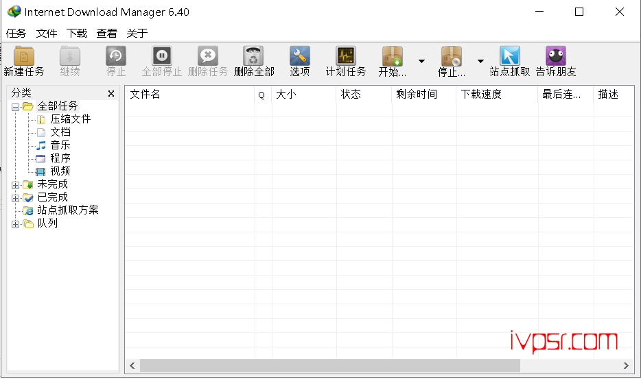The image size is (641, 379).
Task: Click the IDM application icon in title bar
Action: point(14,12)
